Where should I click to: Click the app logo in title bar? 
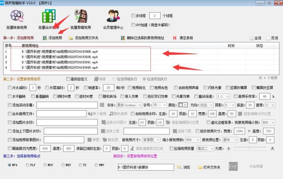(2, 3)
